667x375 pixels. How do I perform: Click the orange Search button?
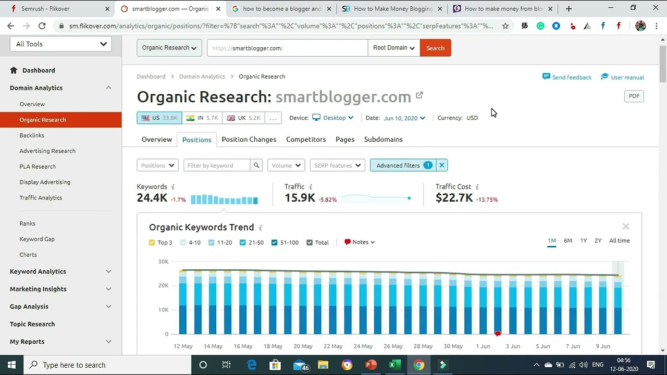coord(436,48)
